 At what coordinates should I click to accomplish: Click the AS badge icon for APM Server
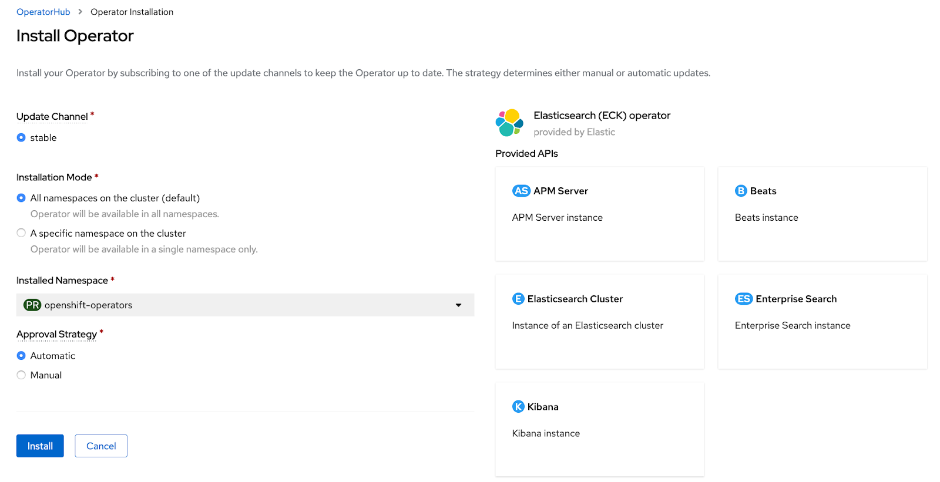click(521, 191)
